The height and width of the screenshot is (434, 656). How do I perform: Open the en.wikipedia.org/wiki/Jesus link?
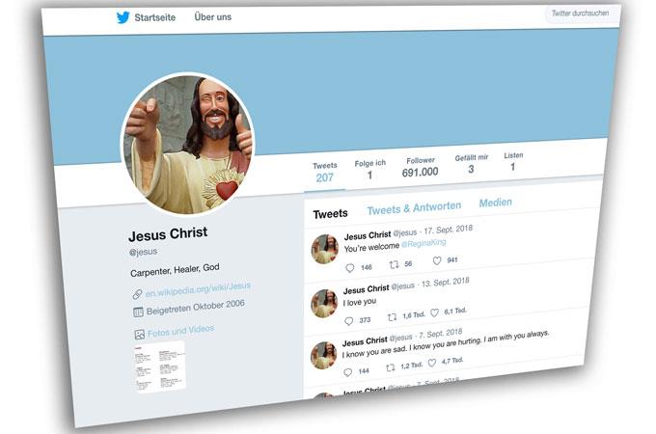(198, 289)
